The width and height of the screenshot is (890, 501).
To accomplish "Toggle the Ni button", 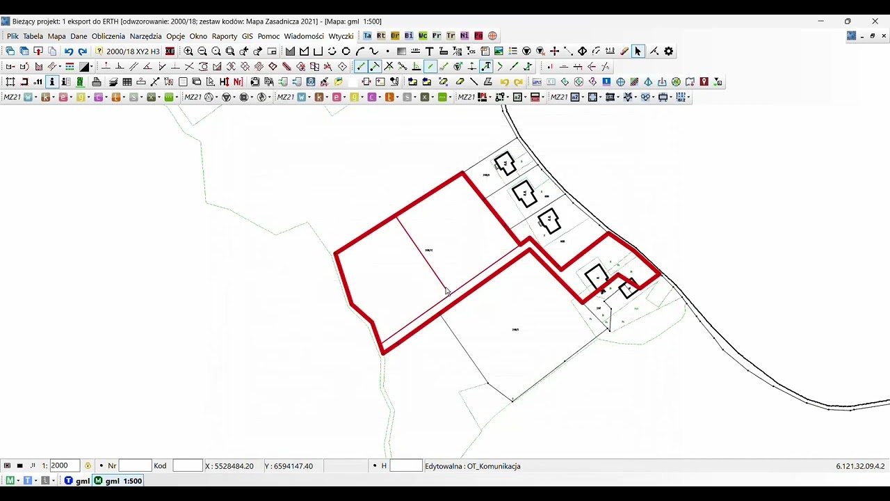I will 464,35.
